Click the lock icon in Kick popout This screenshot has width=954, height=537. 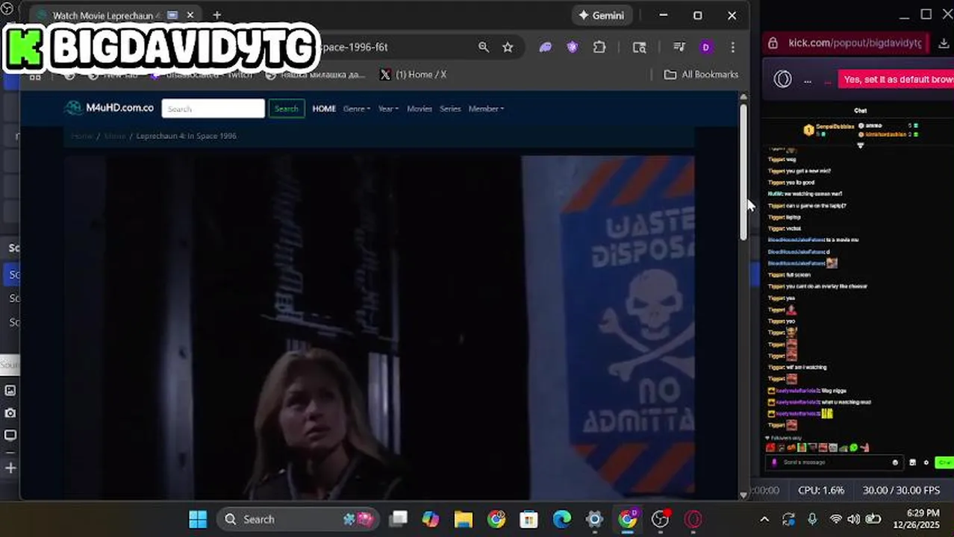773,43
